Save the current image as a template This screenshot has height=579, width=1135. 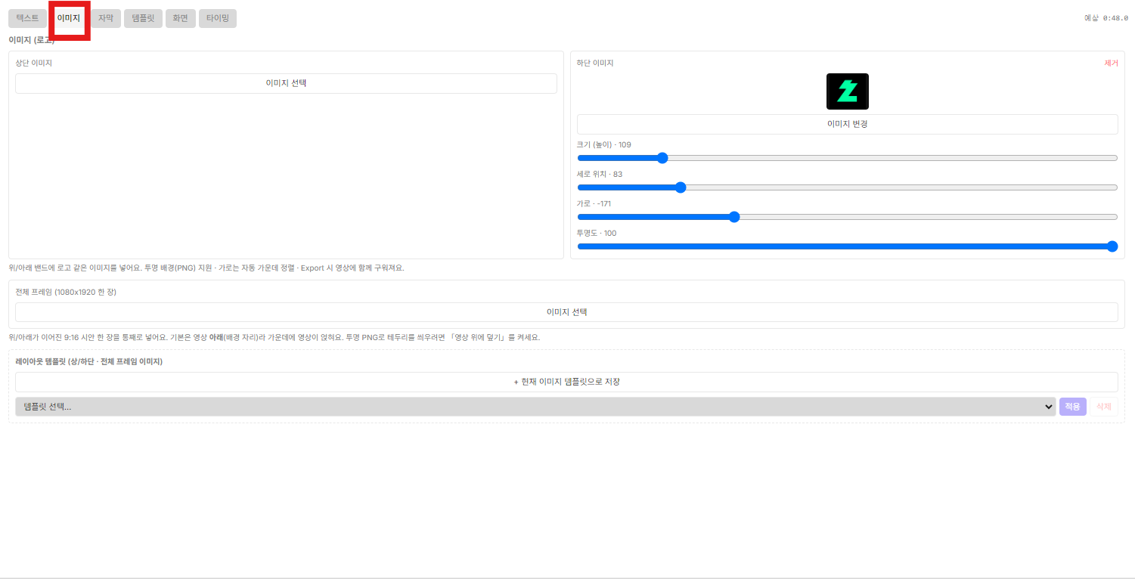pyautogui.click(x=566, y=382)
